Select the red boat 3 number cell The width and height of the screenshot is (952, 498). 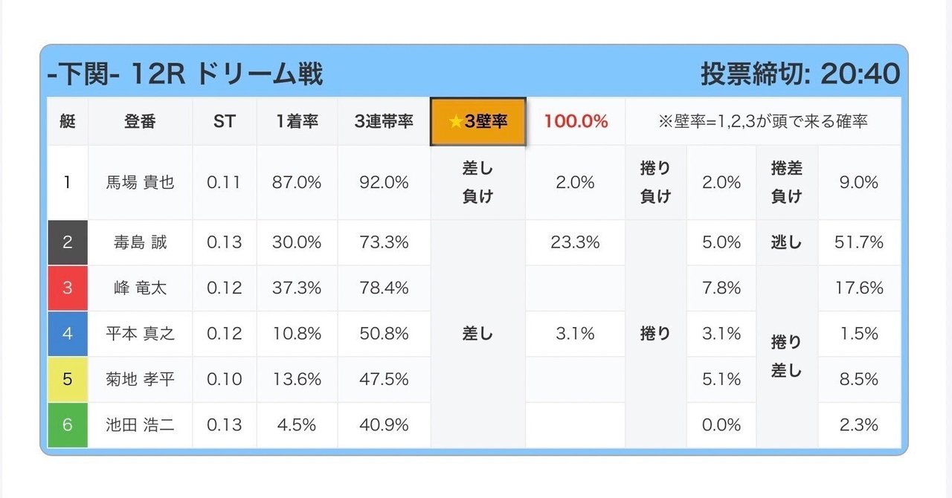67,288
